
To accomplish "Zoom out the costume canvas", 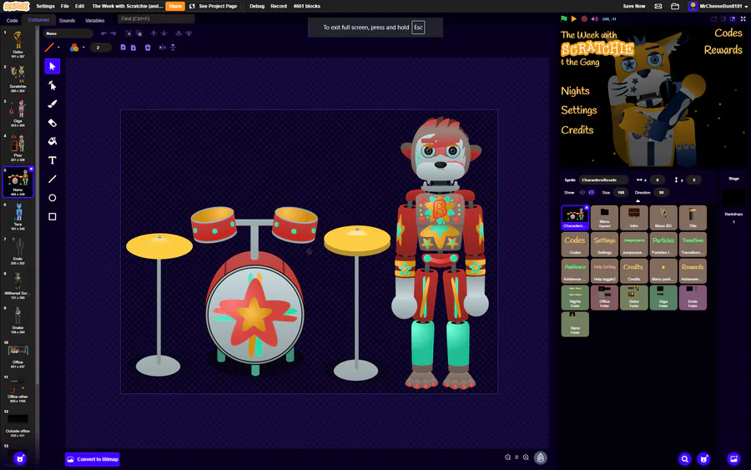I will (x=507, y=457).
